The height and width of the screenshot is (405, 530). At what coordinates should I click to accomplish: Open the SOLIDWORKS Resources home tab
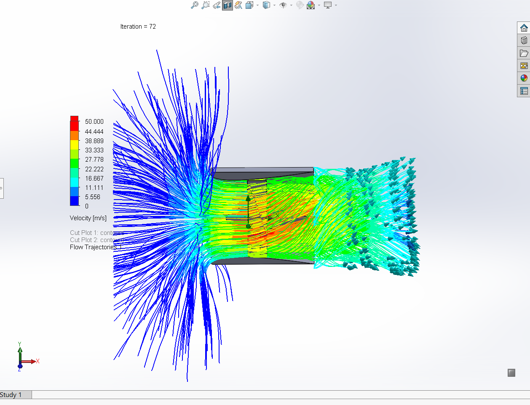524,28
